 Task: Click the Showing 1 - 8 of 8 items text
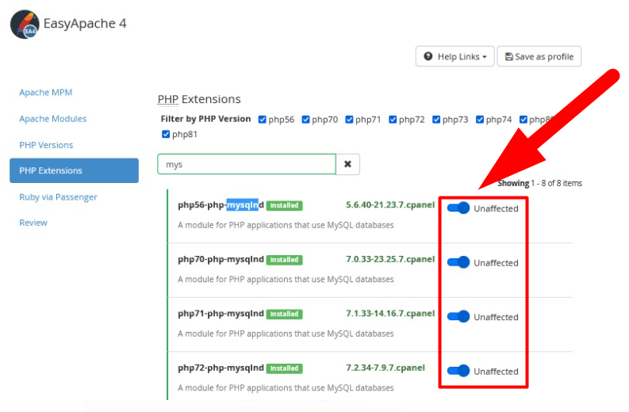point(539,184)
